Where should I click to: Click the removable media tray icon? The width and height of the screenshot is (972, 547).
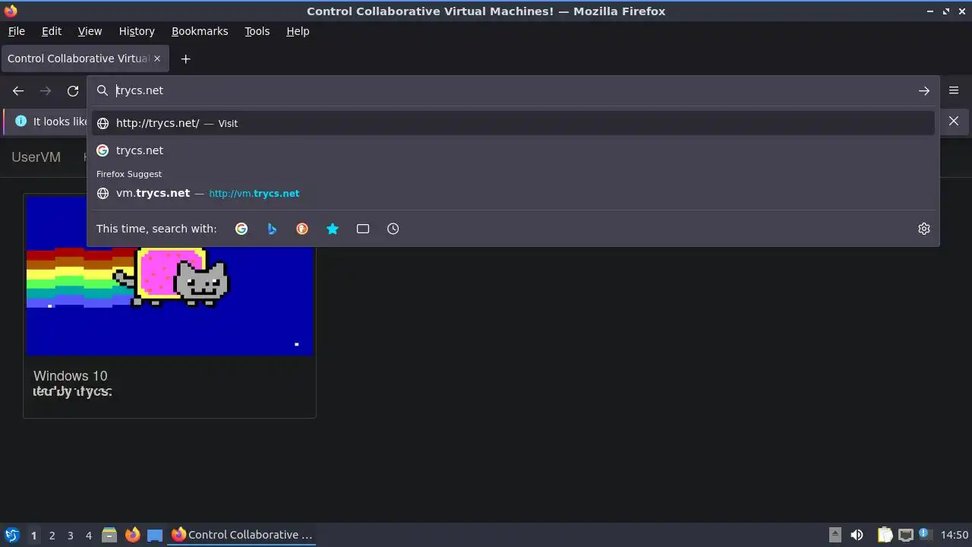835,535
